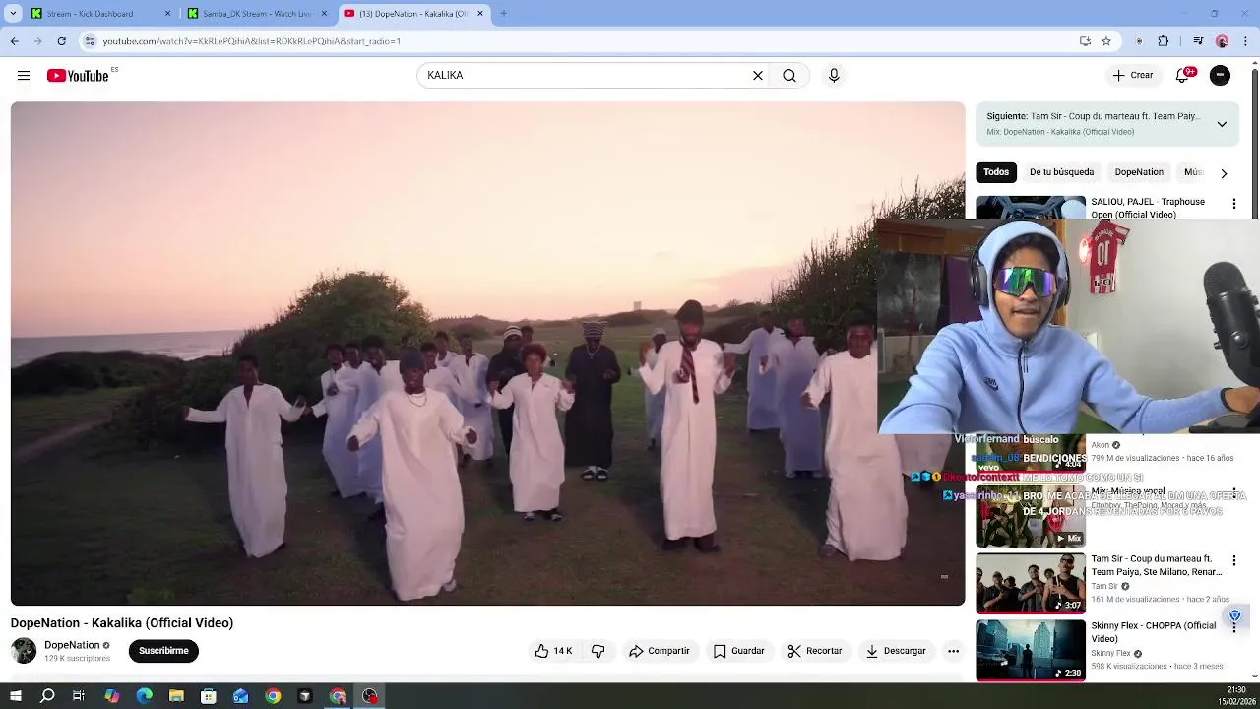1260x709 pixels.
Task: Collapse the Mix playlist panel chevron
Action: (x=1222, y=124)
